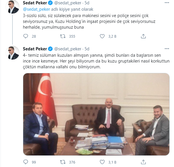Image resolution: width=174 pixels, height=167 pixels.
Task: Open the 5d timestamp of second tweet
Action: pyautogui.click(x=87, y=49)
